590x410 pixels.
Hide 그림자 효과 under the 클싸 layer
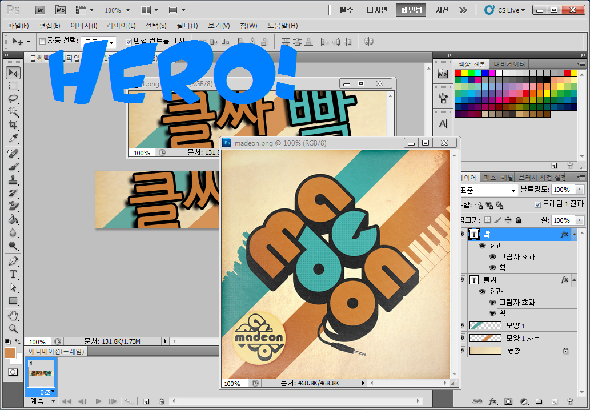pyautogui.click(x=492, y=303)
